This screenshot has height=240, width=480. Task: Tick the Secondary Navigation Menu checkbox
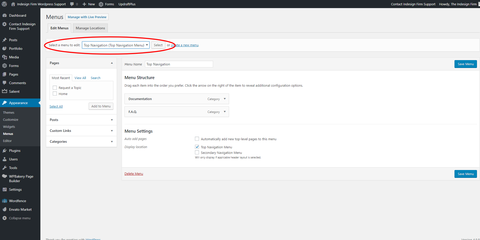197,152
